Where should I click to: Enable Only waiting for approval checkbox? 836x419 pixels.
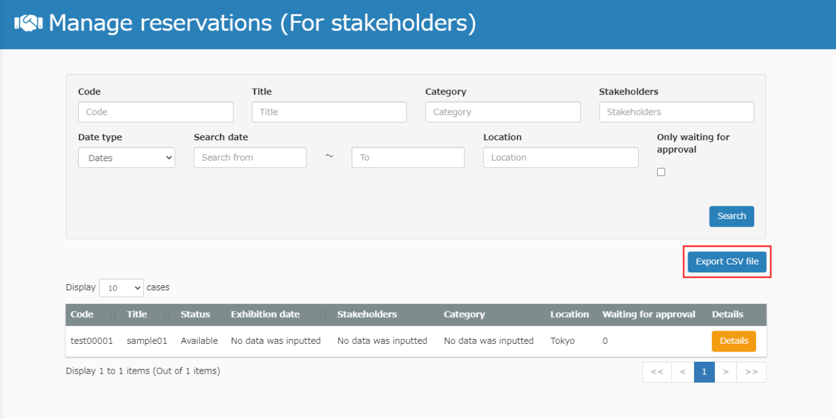click(661, 172)
